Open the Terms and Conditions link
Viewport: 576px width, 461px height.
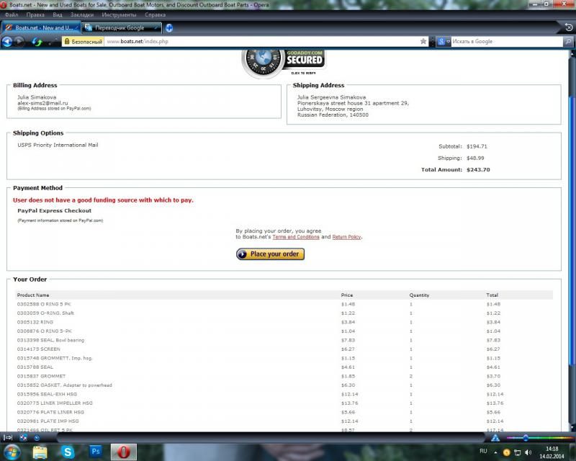click(295, 237)
